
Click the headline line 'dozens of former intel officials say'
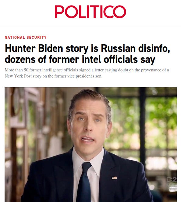80,60
